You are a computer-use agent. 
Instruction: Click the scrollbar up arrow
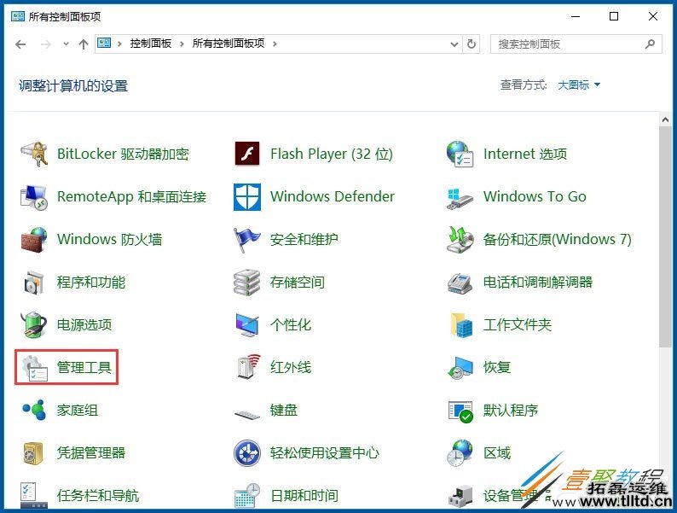click(665, 120)
